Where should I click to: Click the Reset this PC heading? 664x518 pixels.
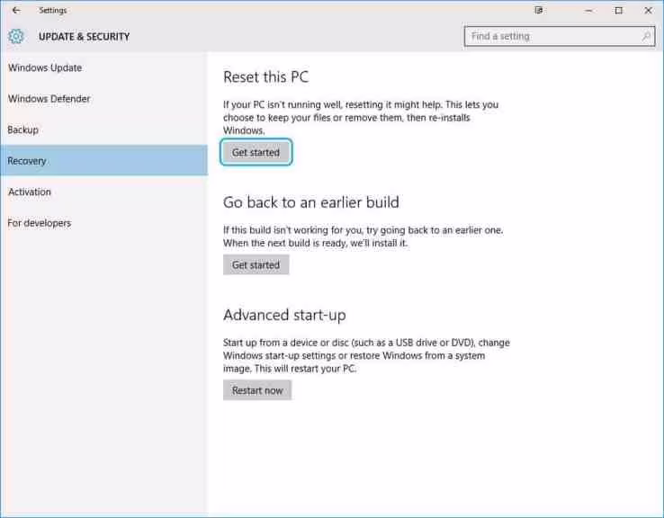(266, 77)
